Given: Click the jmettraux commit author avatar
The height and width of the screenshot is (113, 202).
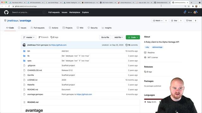Looking at the screenshot, I should 24,45.
